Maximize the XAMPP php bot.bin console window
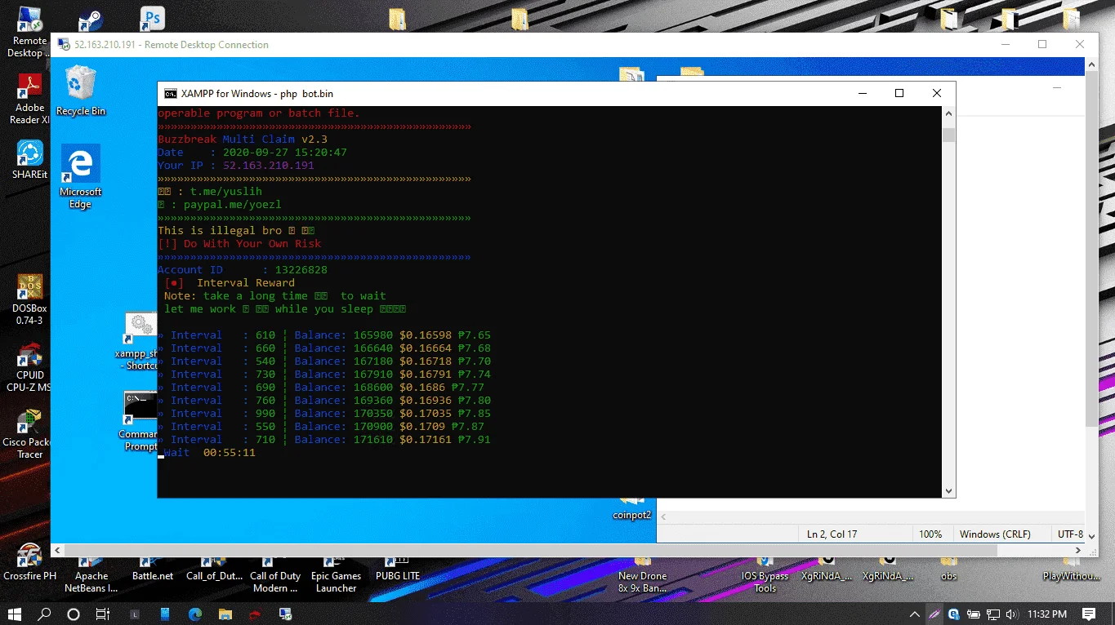 (x=899, y=93)
